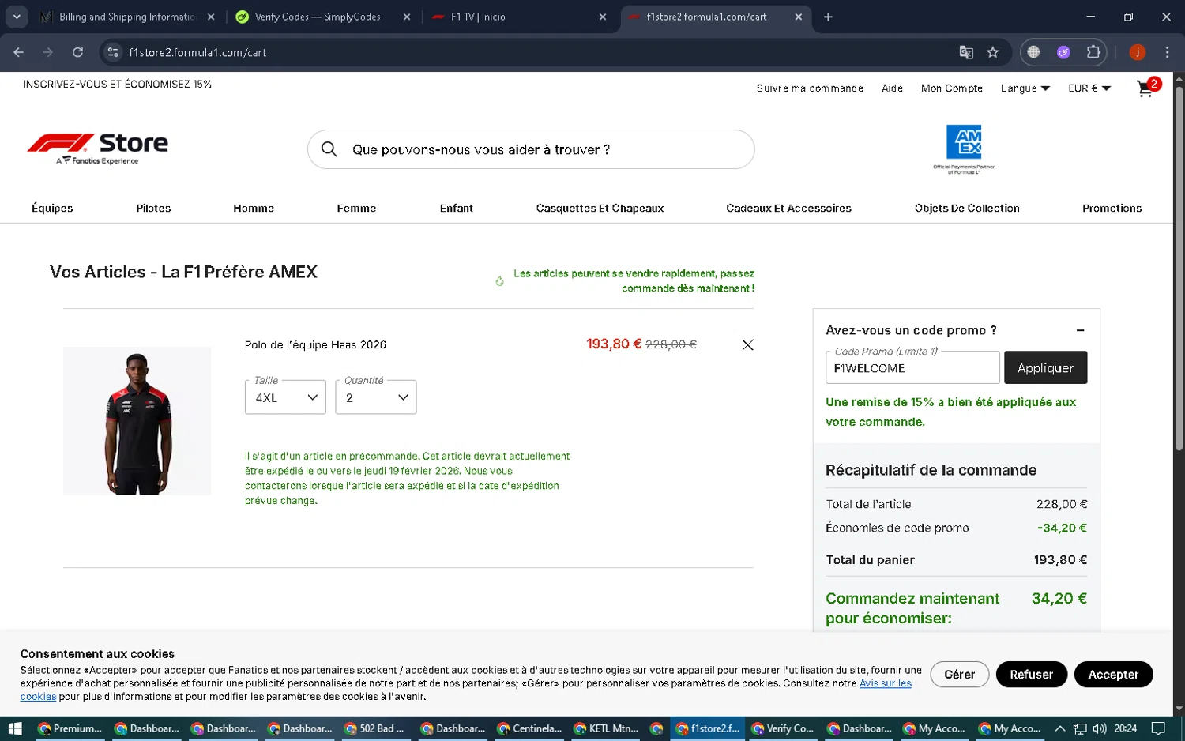The height and width of the screenshot is (741, 1185).
Task: Open the Quantité dropdown
Action: point(376,397)
